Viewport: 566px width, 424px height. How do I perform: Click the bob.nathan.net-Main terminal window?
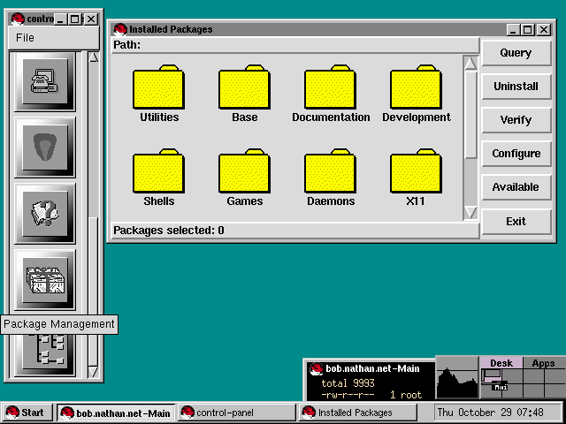[x=371, y=381]
